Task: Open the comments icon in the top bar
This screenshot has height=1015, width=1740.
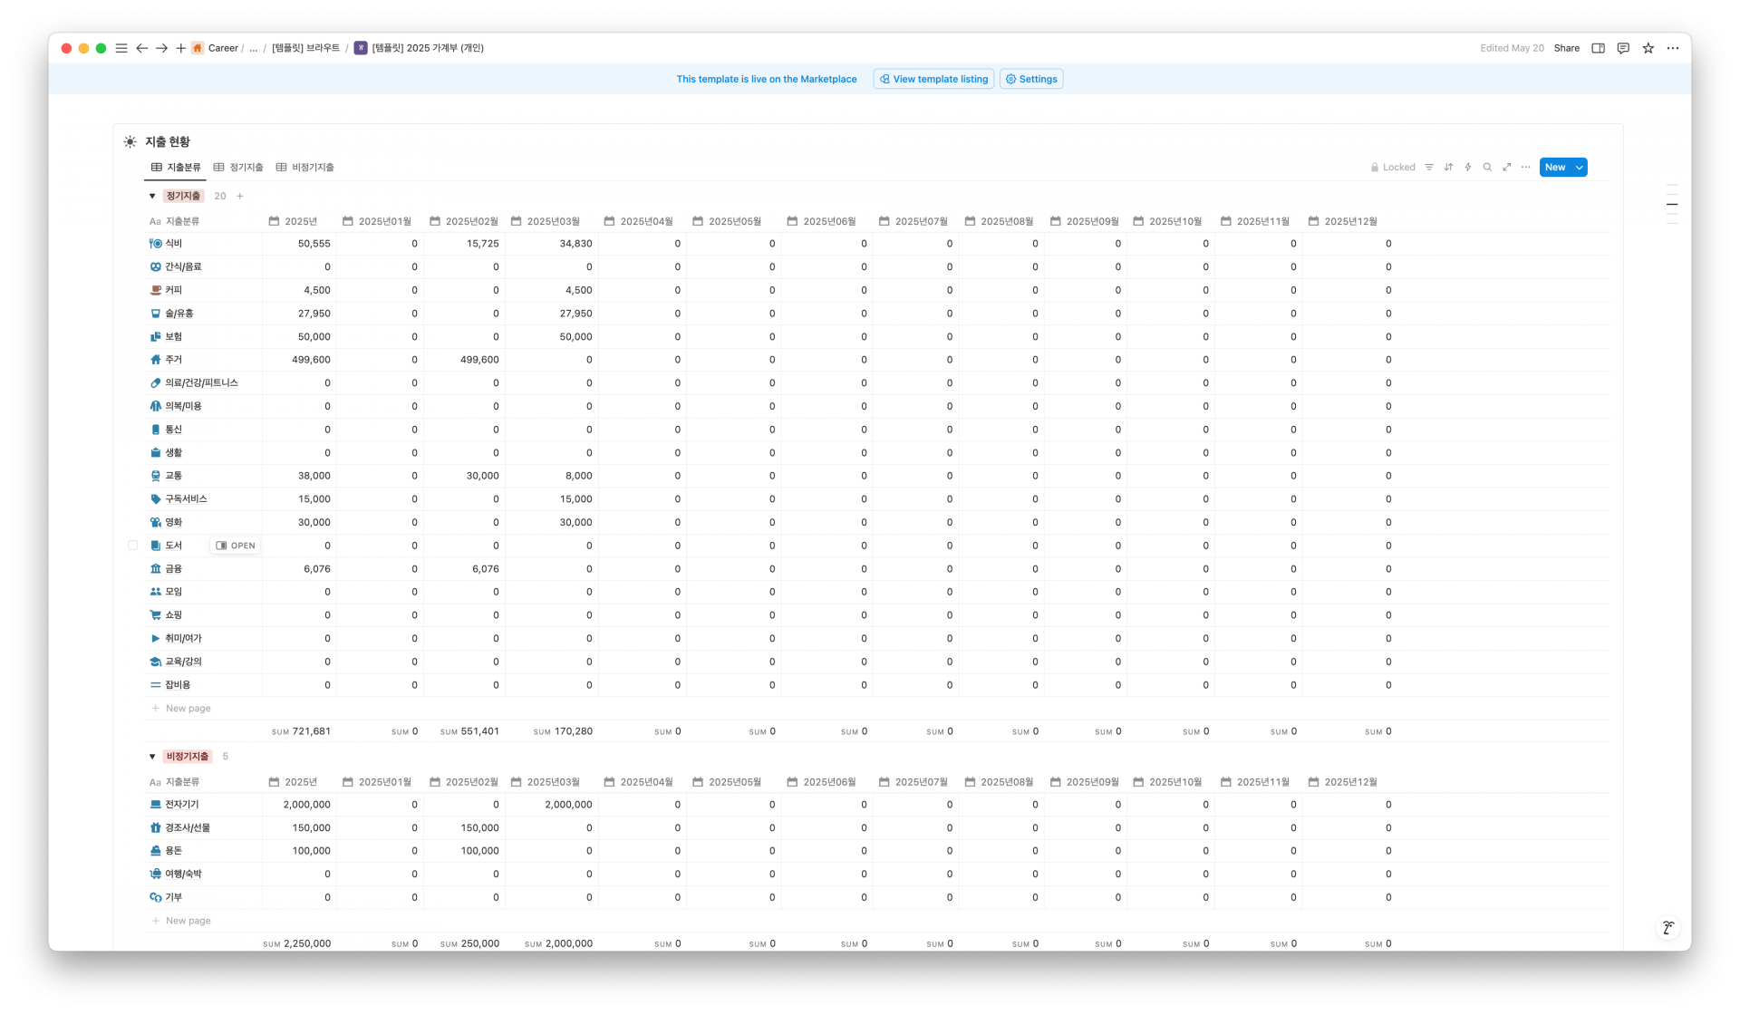Action: tap(1623, 48)
